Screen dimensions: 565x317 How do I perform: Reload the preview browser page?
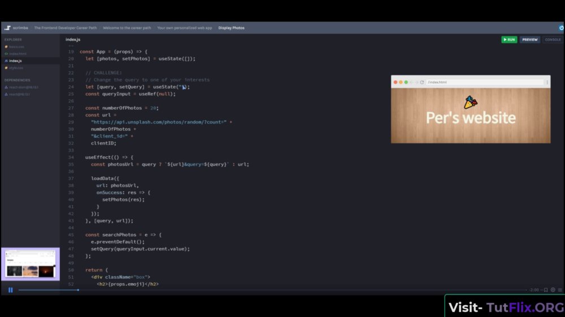click(x=422, y=82)
